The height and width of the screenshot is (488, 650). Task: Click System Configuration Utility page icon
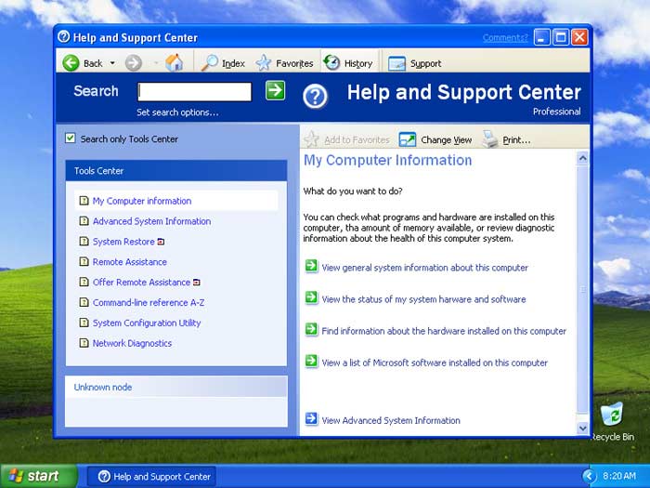point(84,323)
